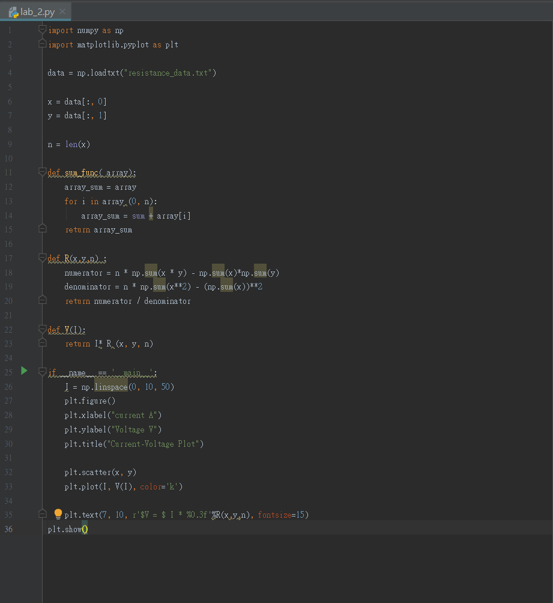
Task: Collapse the R(x,y,n) function definition
Action: pyautogui.click(x=42, y=258)
